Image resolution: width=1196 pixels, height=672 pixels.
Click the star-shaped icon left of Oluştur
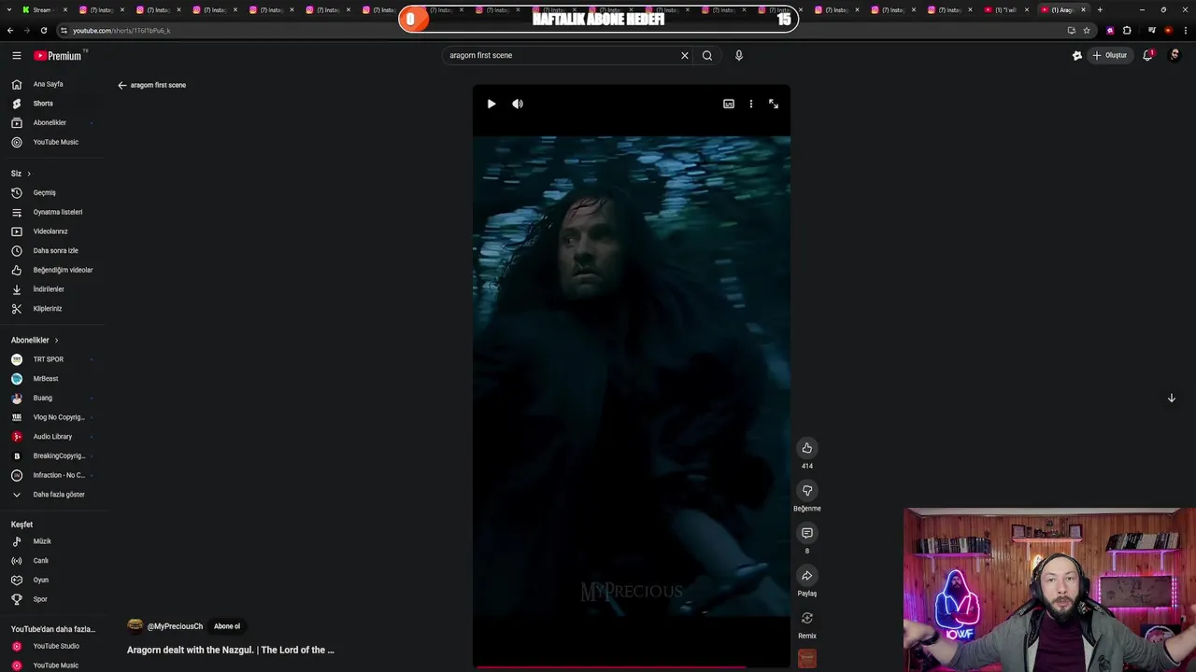click(1076, 55)
